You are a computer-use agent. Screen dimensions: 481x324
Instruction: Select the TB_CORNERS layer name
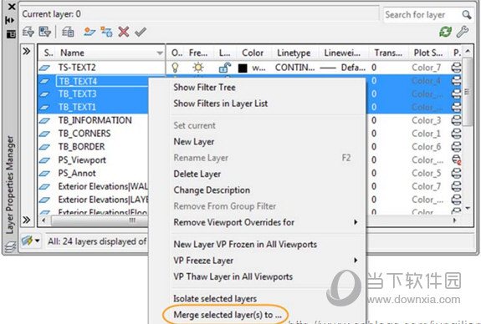coord(84,134)
